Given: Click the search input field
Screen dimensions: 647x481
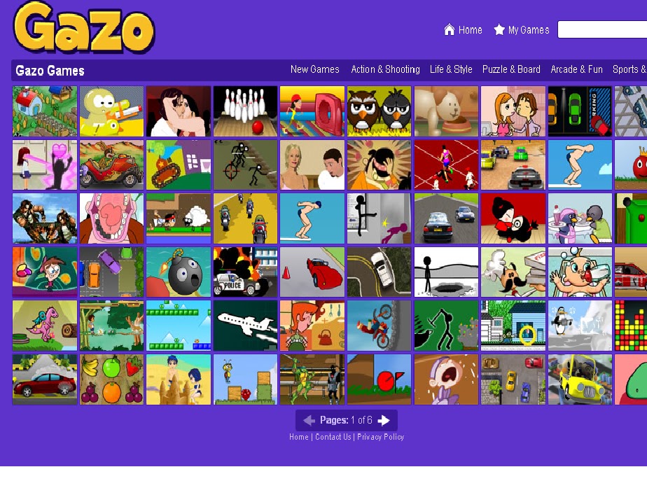Looking at the screenshot, I should [x=602, y=29].
